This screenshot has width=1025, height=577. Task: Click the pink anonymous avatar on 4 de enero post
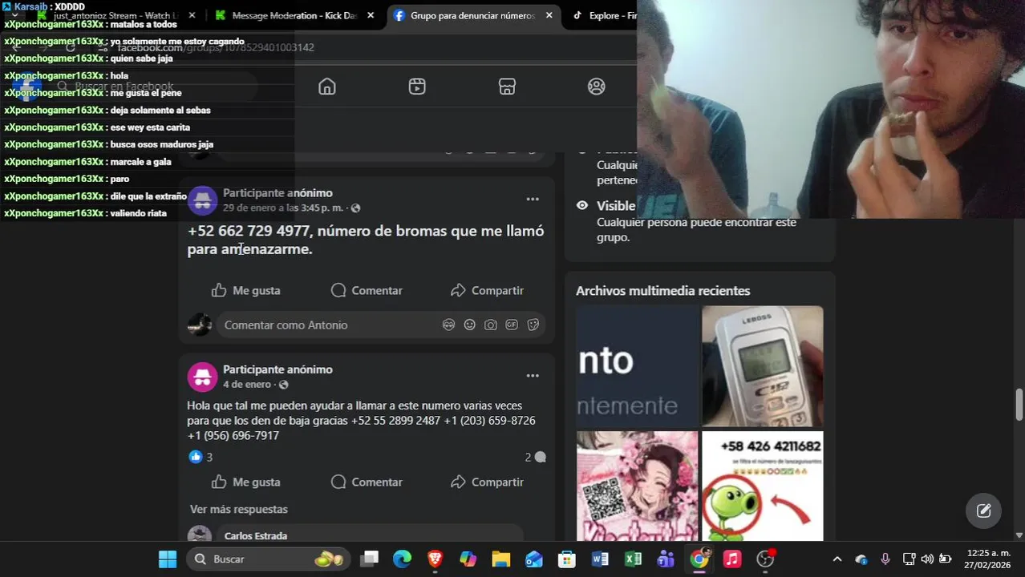pos(202,377)
